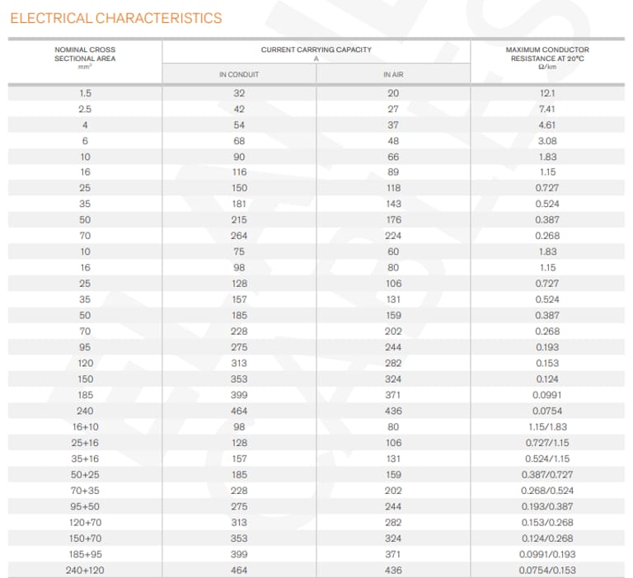Image resolution: width=633 pixels, height=578 pixels.
Task: Select the 0.0991/0.193 resistance value
Action: 546,554
